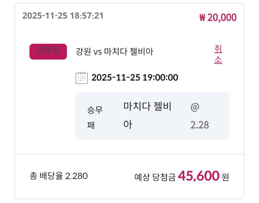Click the ₩ 20,000 bet amount
The width and height of the screenshot is (259, 203).
pos(218,17)
